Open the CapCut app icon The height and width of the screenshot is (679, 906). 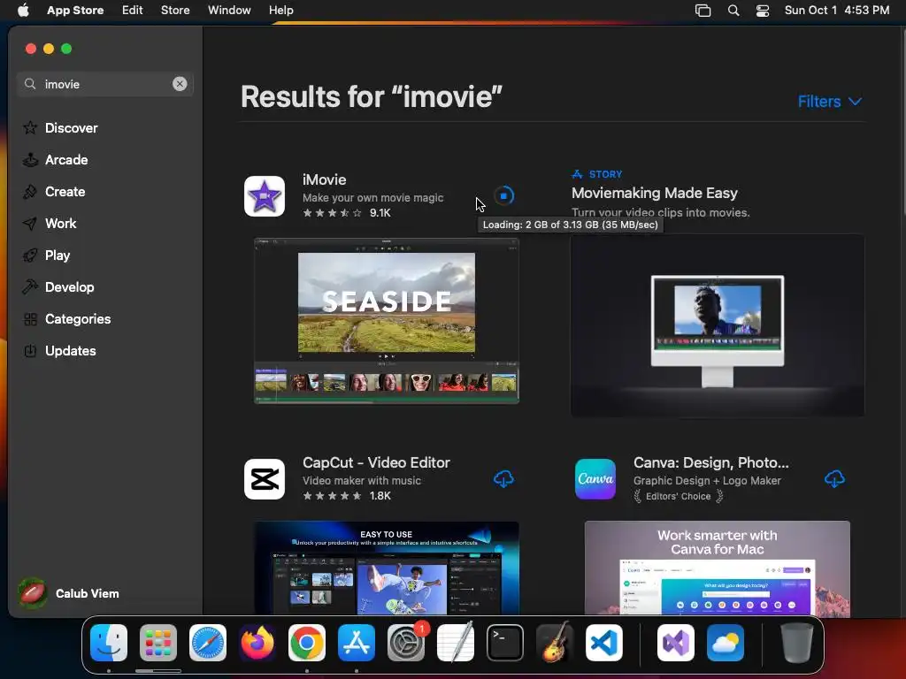[265, 479]
